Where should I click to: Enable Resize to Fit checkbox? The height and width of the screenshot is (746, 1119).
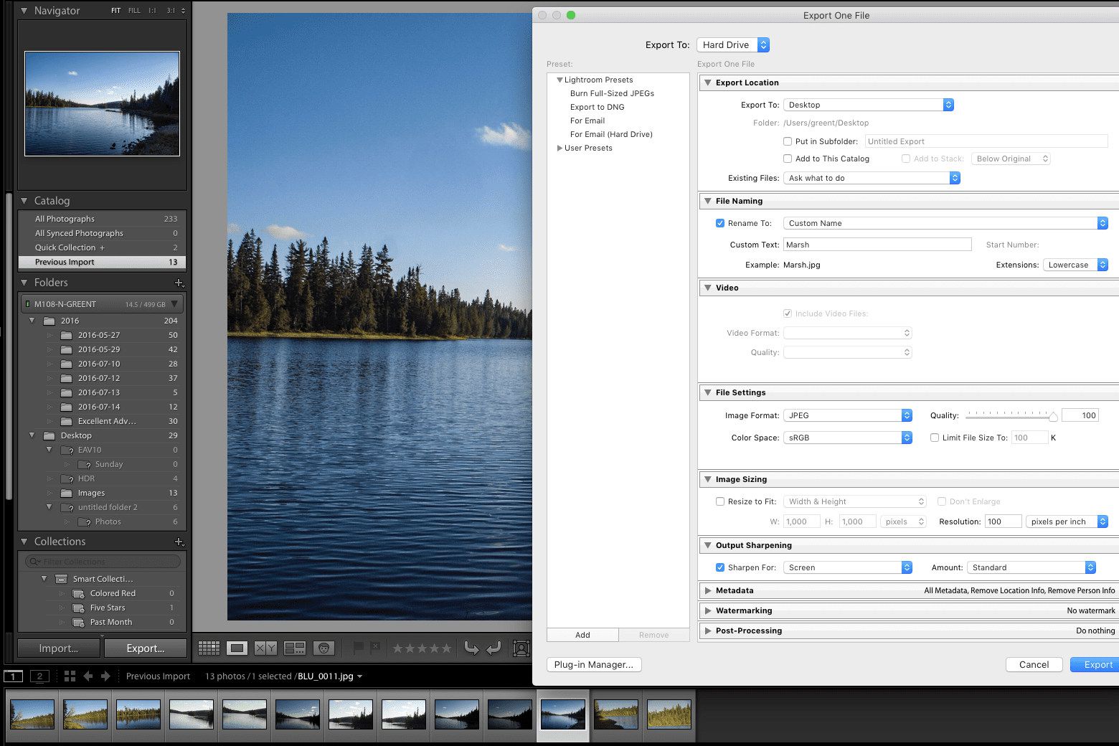720,501
